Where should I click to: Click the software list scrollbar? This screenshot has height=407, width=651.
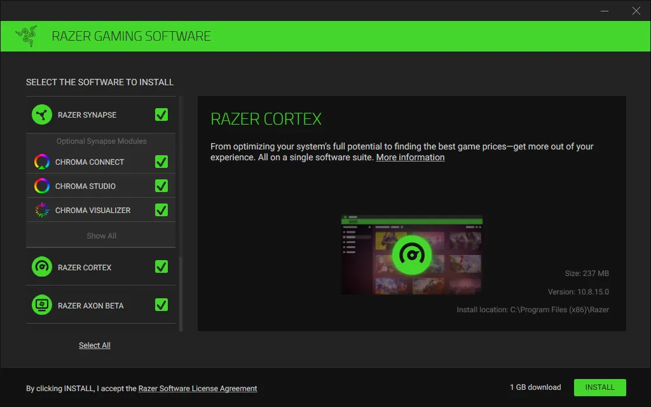coord(181,214)
